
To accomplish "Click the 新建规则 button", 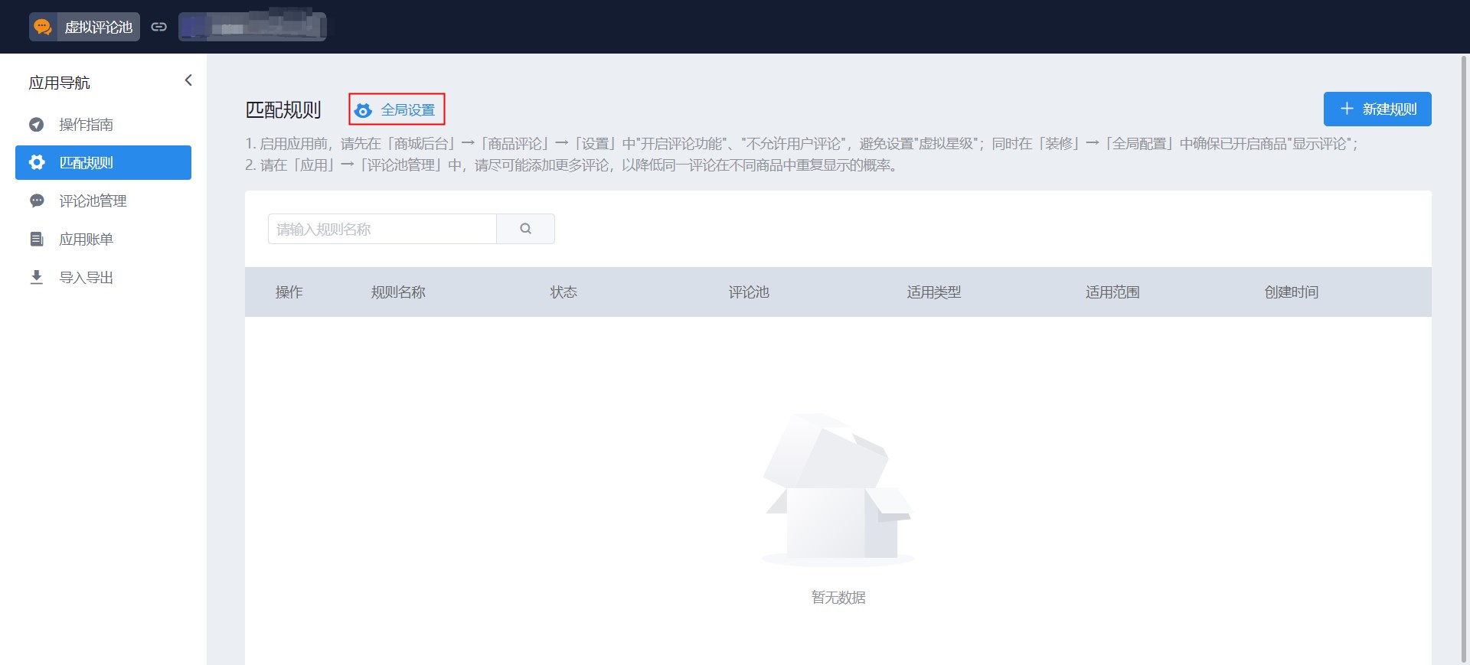I will (1377, 109).
